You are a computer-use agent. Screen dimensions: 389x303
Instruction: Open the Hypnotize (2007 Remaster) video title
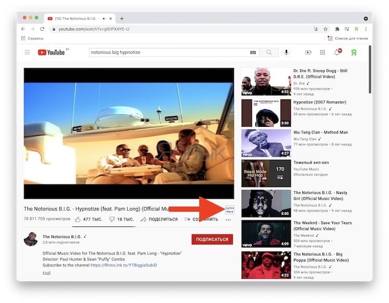320,102
